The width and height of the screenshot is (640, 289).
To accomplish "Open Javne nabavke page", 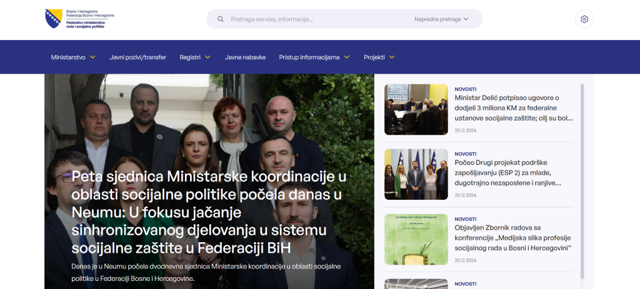I will [x=245, y=57].
